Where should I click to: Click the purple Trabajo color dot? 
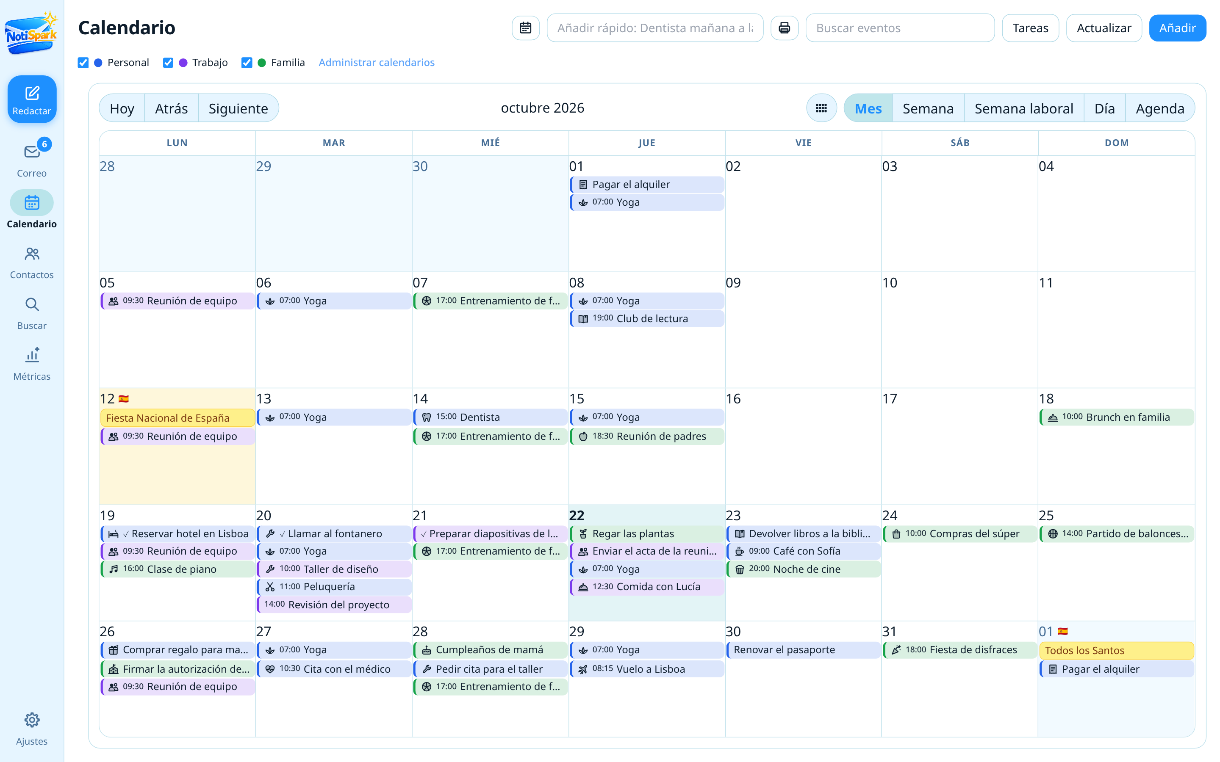point(183,63)
